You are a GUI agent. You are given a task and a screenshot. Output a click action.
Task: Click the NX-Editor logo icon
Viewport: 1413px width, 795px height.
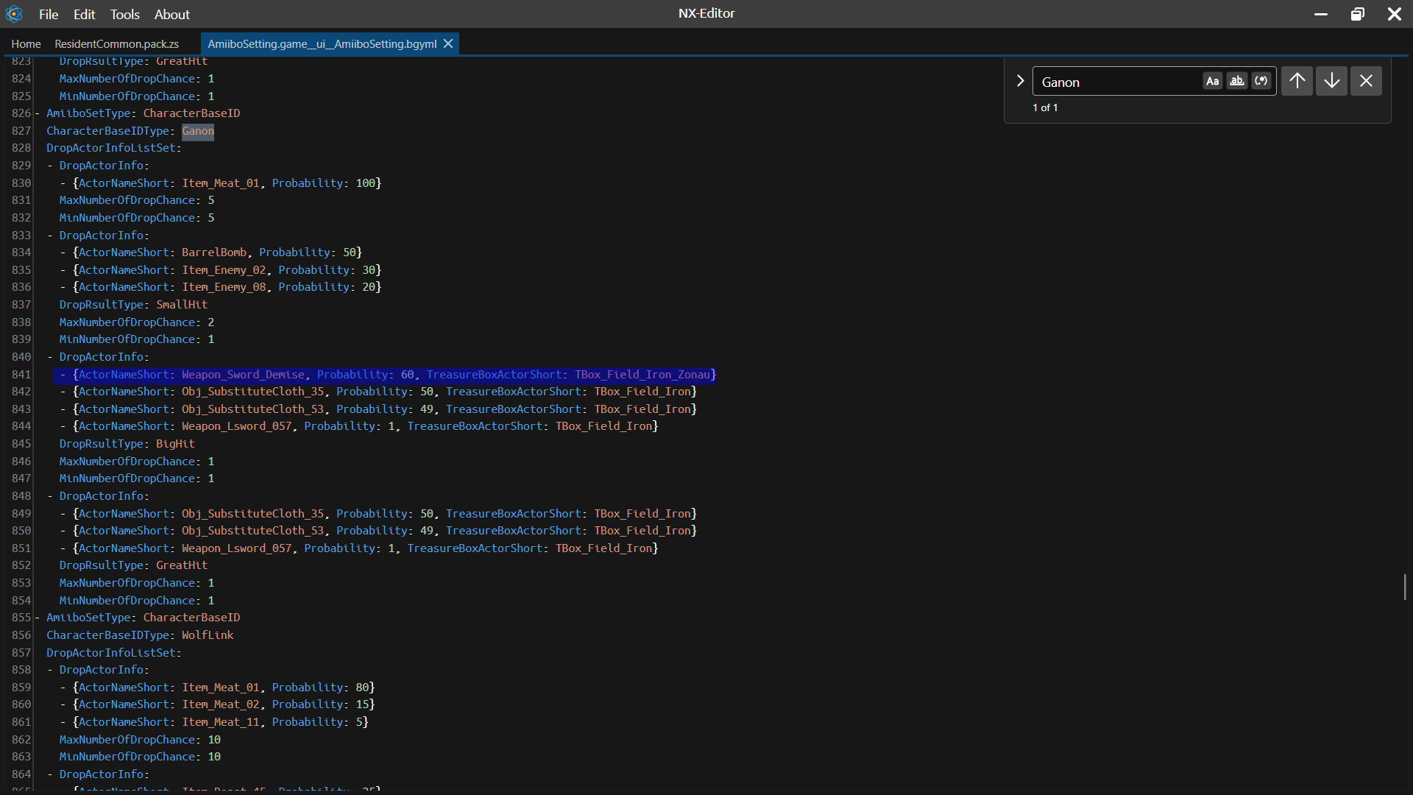[x=14, y=14]
